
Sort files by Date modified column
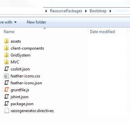pyautogui.click(x=102, y=32)
